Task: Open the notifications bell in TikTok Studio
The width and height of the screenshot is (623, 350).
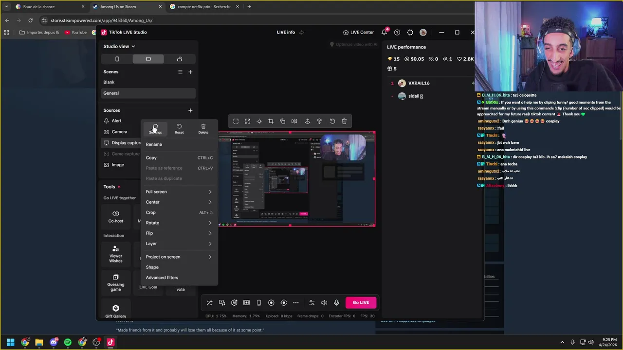Action: pos(384,32)
